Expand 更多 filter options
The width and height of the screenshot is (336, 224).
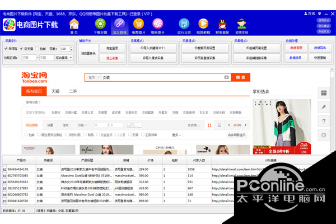(176, 135)
